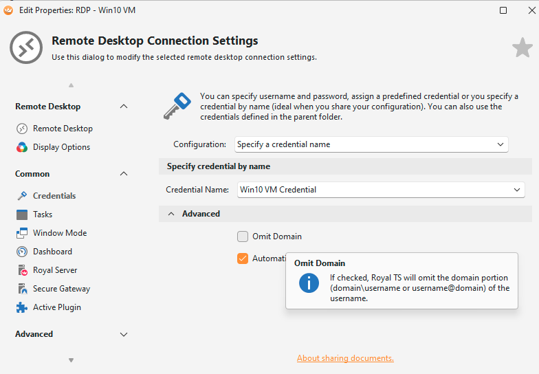Open Display Options via its colorful icon
The image size is (539, 374).
click(x=21, y=147)
